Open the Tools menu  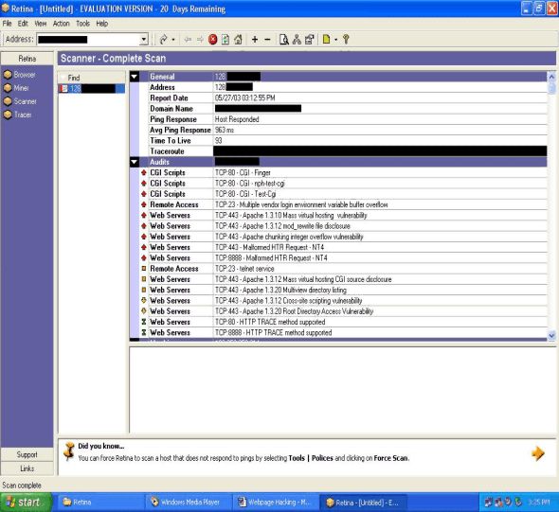[82, 24]
